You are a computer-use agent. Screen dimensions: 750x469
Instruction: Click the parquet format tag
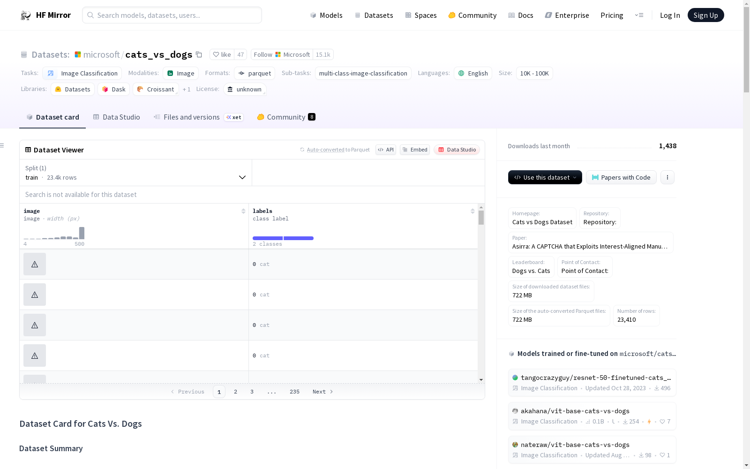pyautogui.click(x=255, y=73)
